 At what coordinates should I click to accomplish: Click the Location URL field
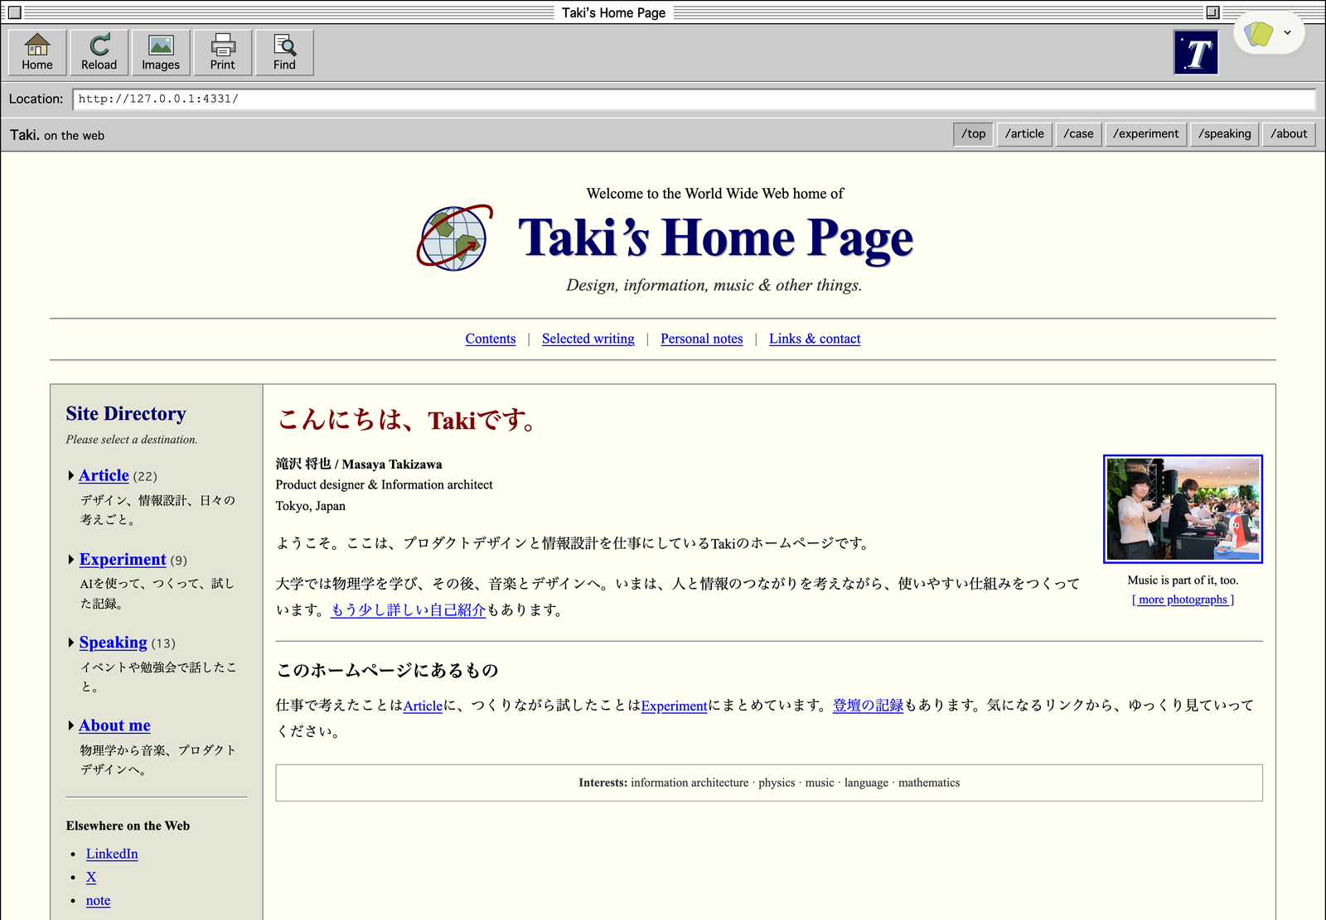[x=694, y=99]
